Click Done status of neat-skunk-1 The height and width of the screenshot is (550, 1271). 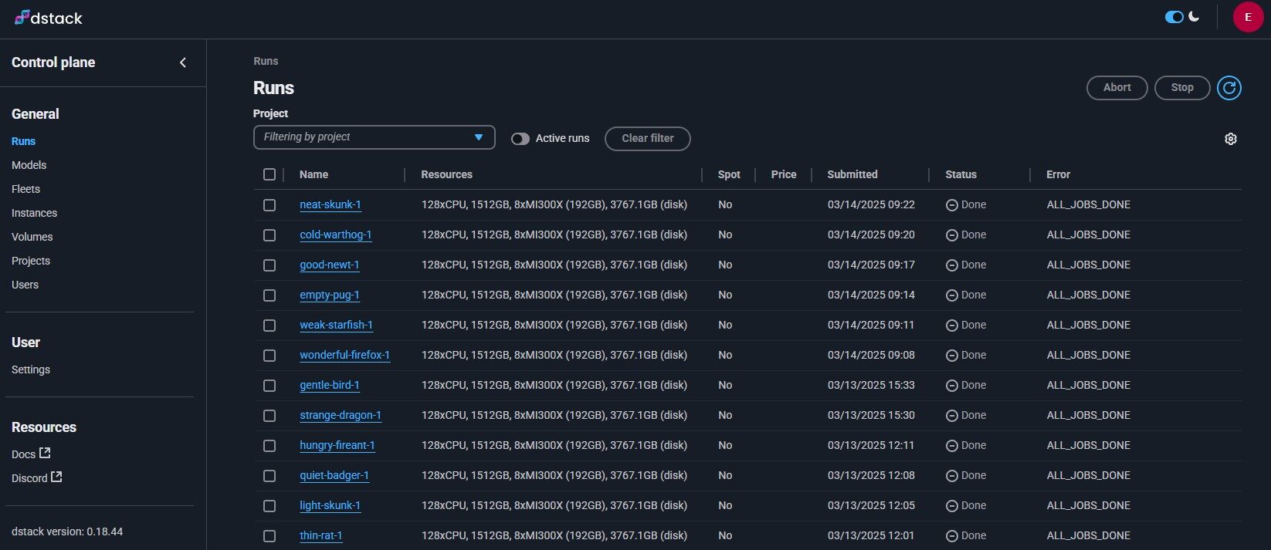pos(966,204)
